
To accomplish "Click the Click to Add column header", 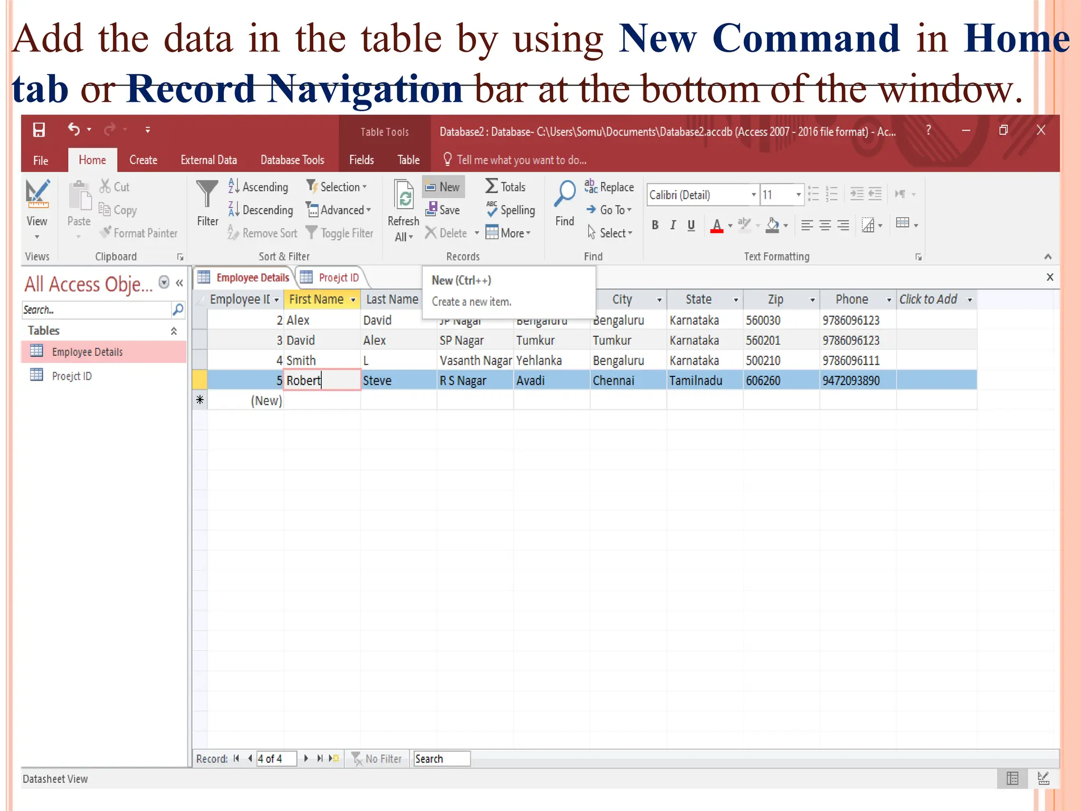I will coord(936,299).
